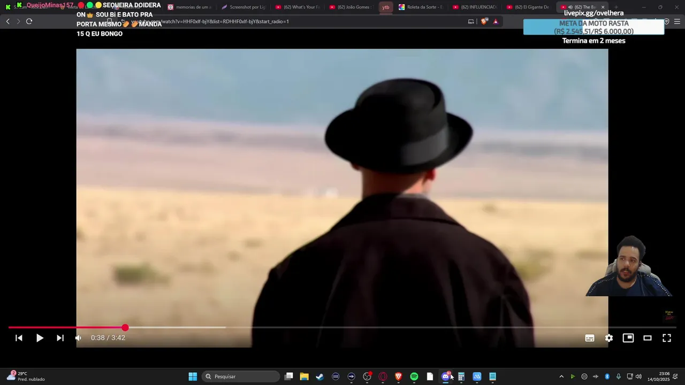Open the weather widget showing 29°C
This screenshot has height=385, width=685.
[26, 376]
